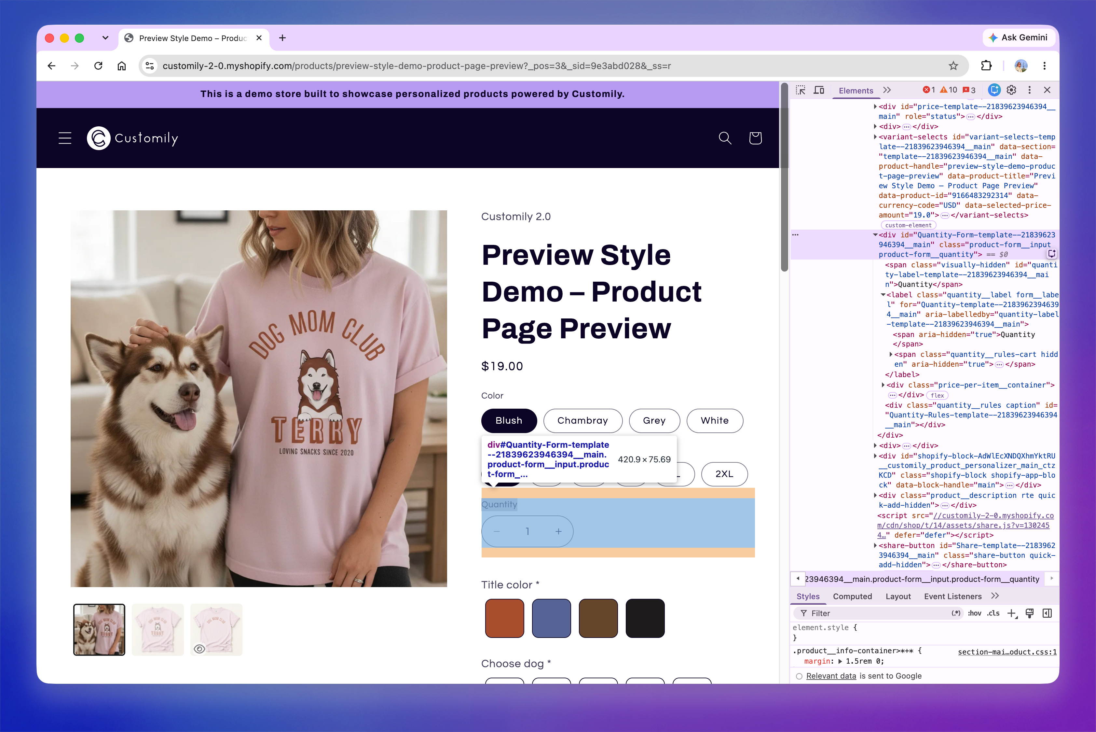
Task: Toggle the :hov element state panel
Action: (x=974, y=613)
